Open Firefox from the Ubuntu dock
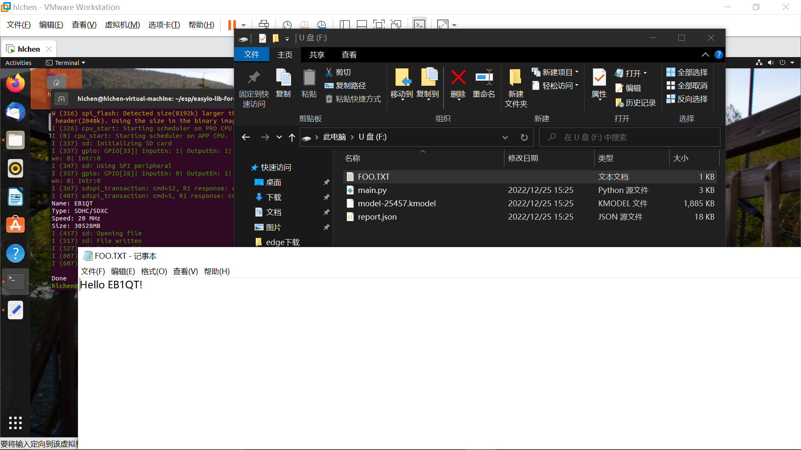The height and width of the screenshot is (450, 801). tap(15, 83)
